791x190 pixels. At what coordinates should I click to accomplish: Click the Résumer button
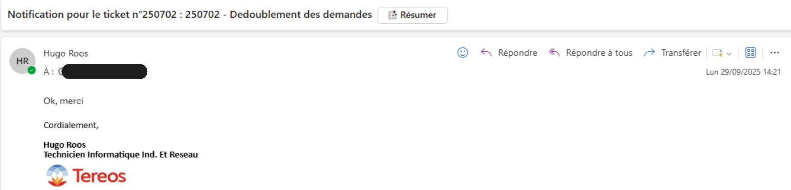point(412,15)
